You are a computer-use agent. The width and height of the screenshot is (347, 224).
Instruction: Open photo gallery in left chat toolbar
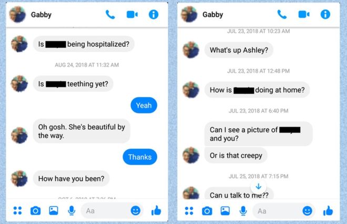tap(53, 211)
